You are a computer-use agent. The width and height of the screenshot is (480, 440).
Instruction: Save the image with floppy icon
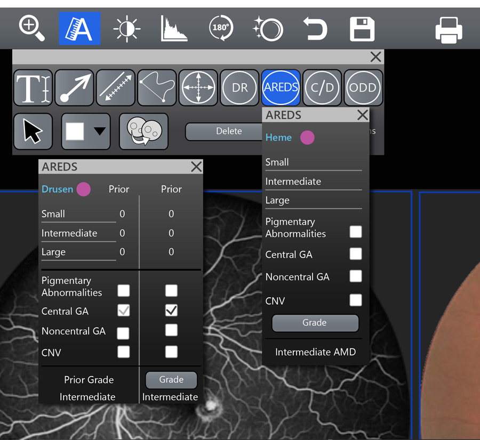(x=362, y=29)
